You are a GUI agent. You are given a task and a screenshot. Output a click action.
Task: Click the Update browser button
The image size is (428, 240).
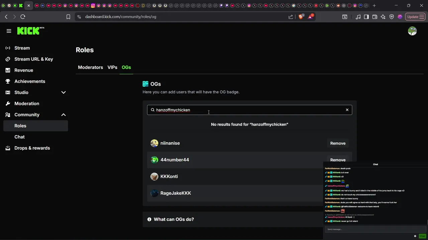[x=415, y=17]
